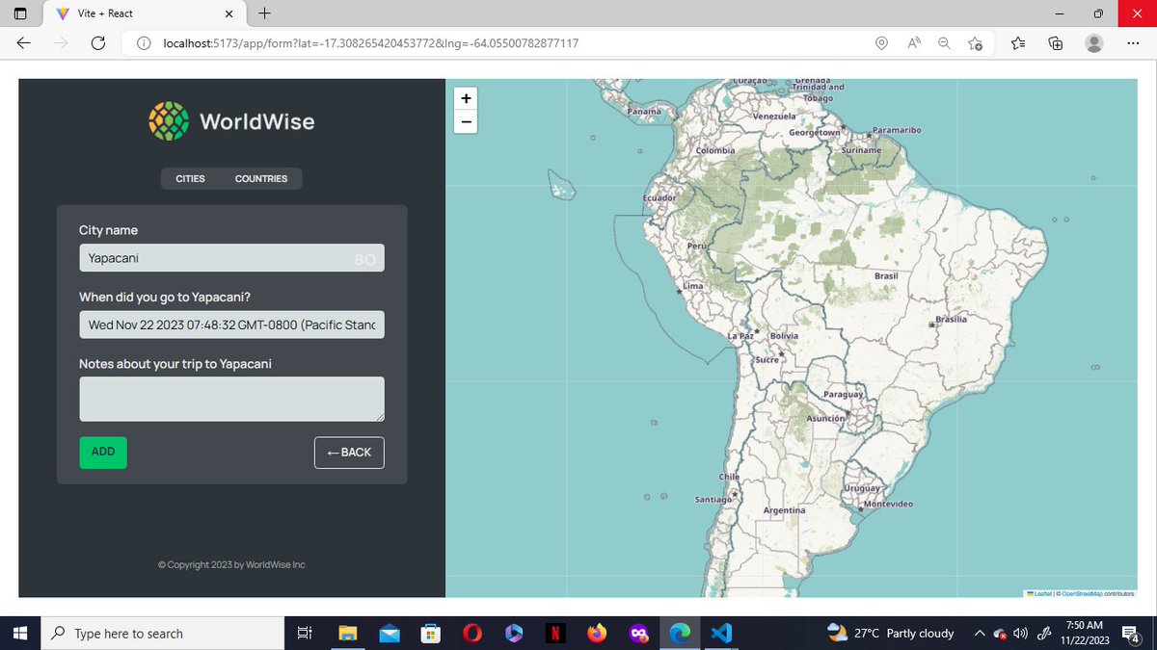Open Microsoft Store from taskbar
The image size is (1157, 650).
pos(431,633)
